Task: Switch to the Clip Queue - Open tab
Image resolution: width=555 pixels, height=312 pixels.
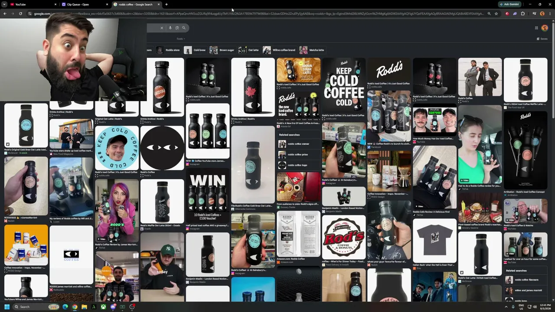Action: 84,4
